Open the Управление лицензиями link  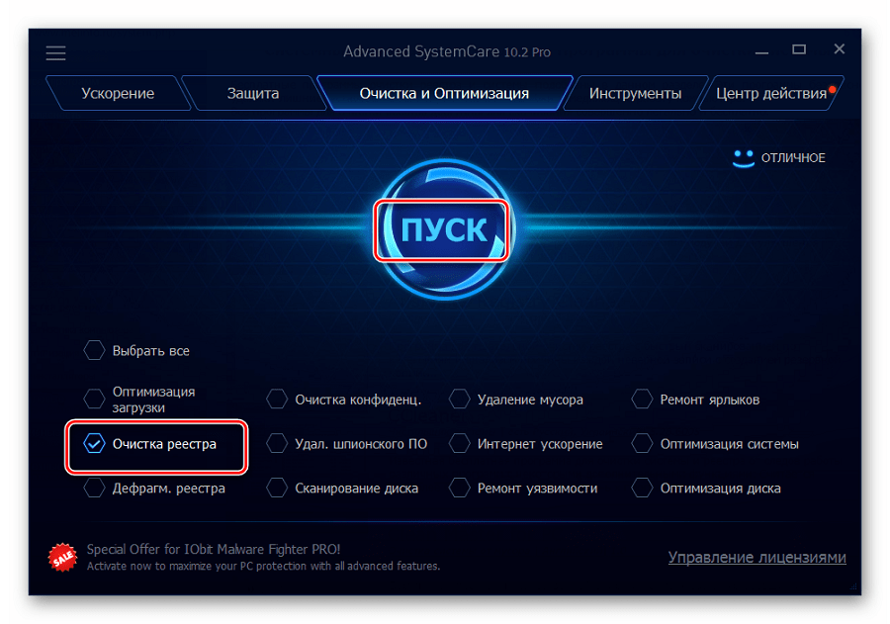(x=756, y=557)
